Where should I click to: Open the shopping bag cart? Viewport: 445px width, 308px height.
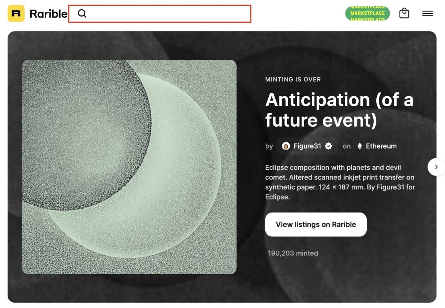tap(404, 13)
